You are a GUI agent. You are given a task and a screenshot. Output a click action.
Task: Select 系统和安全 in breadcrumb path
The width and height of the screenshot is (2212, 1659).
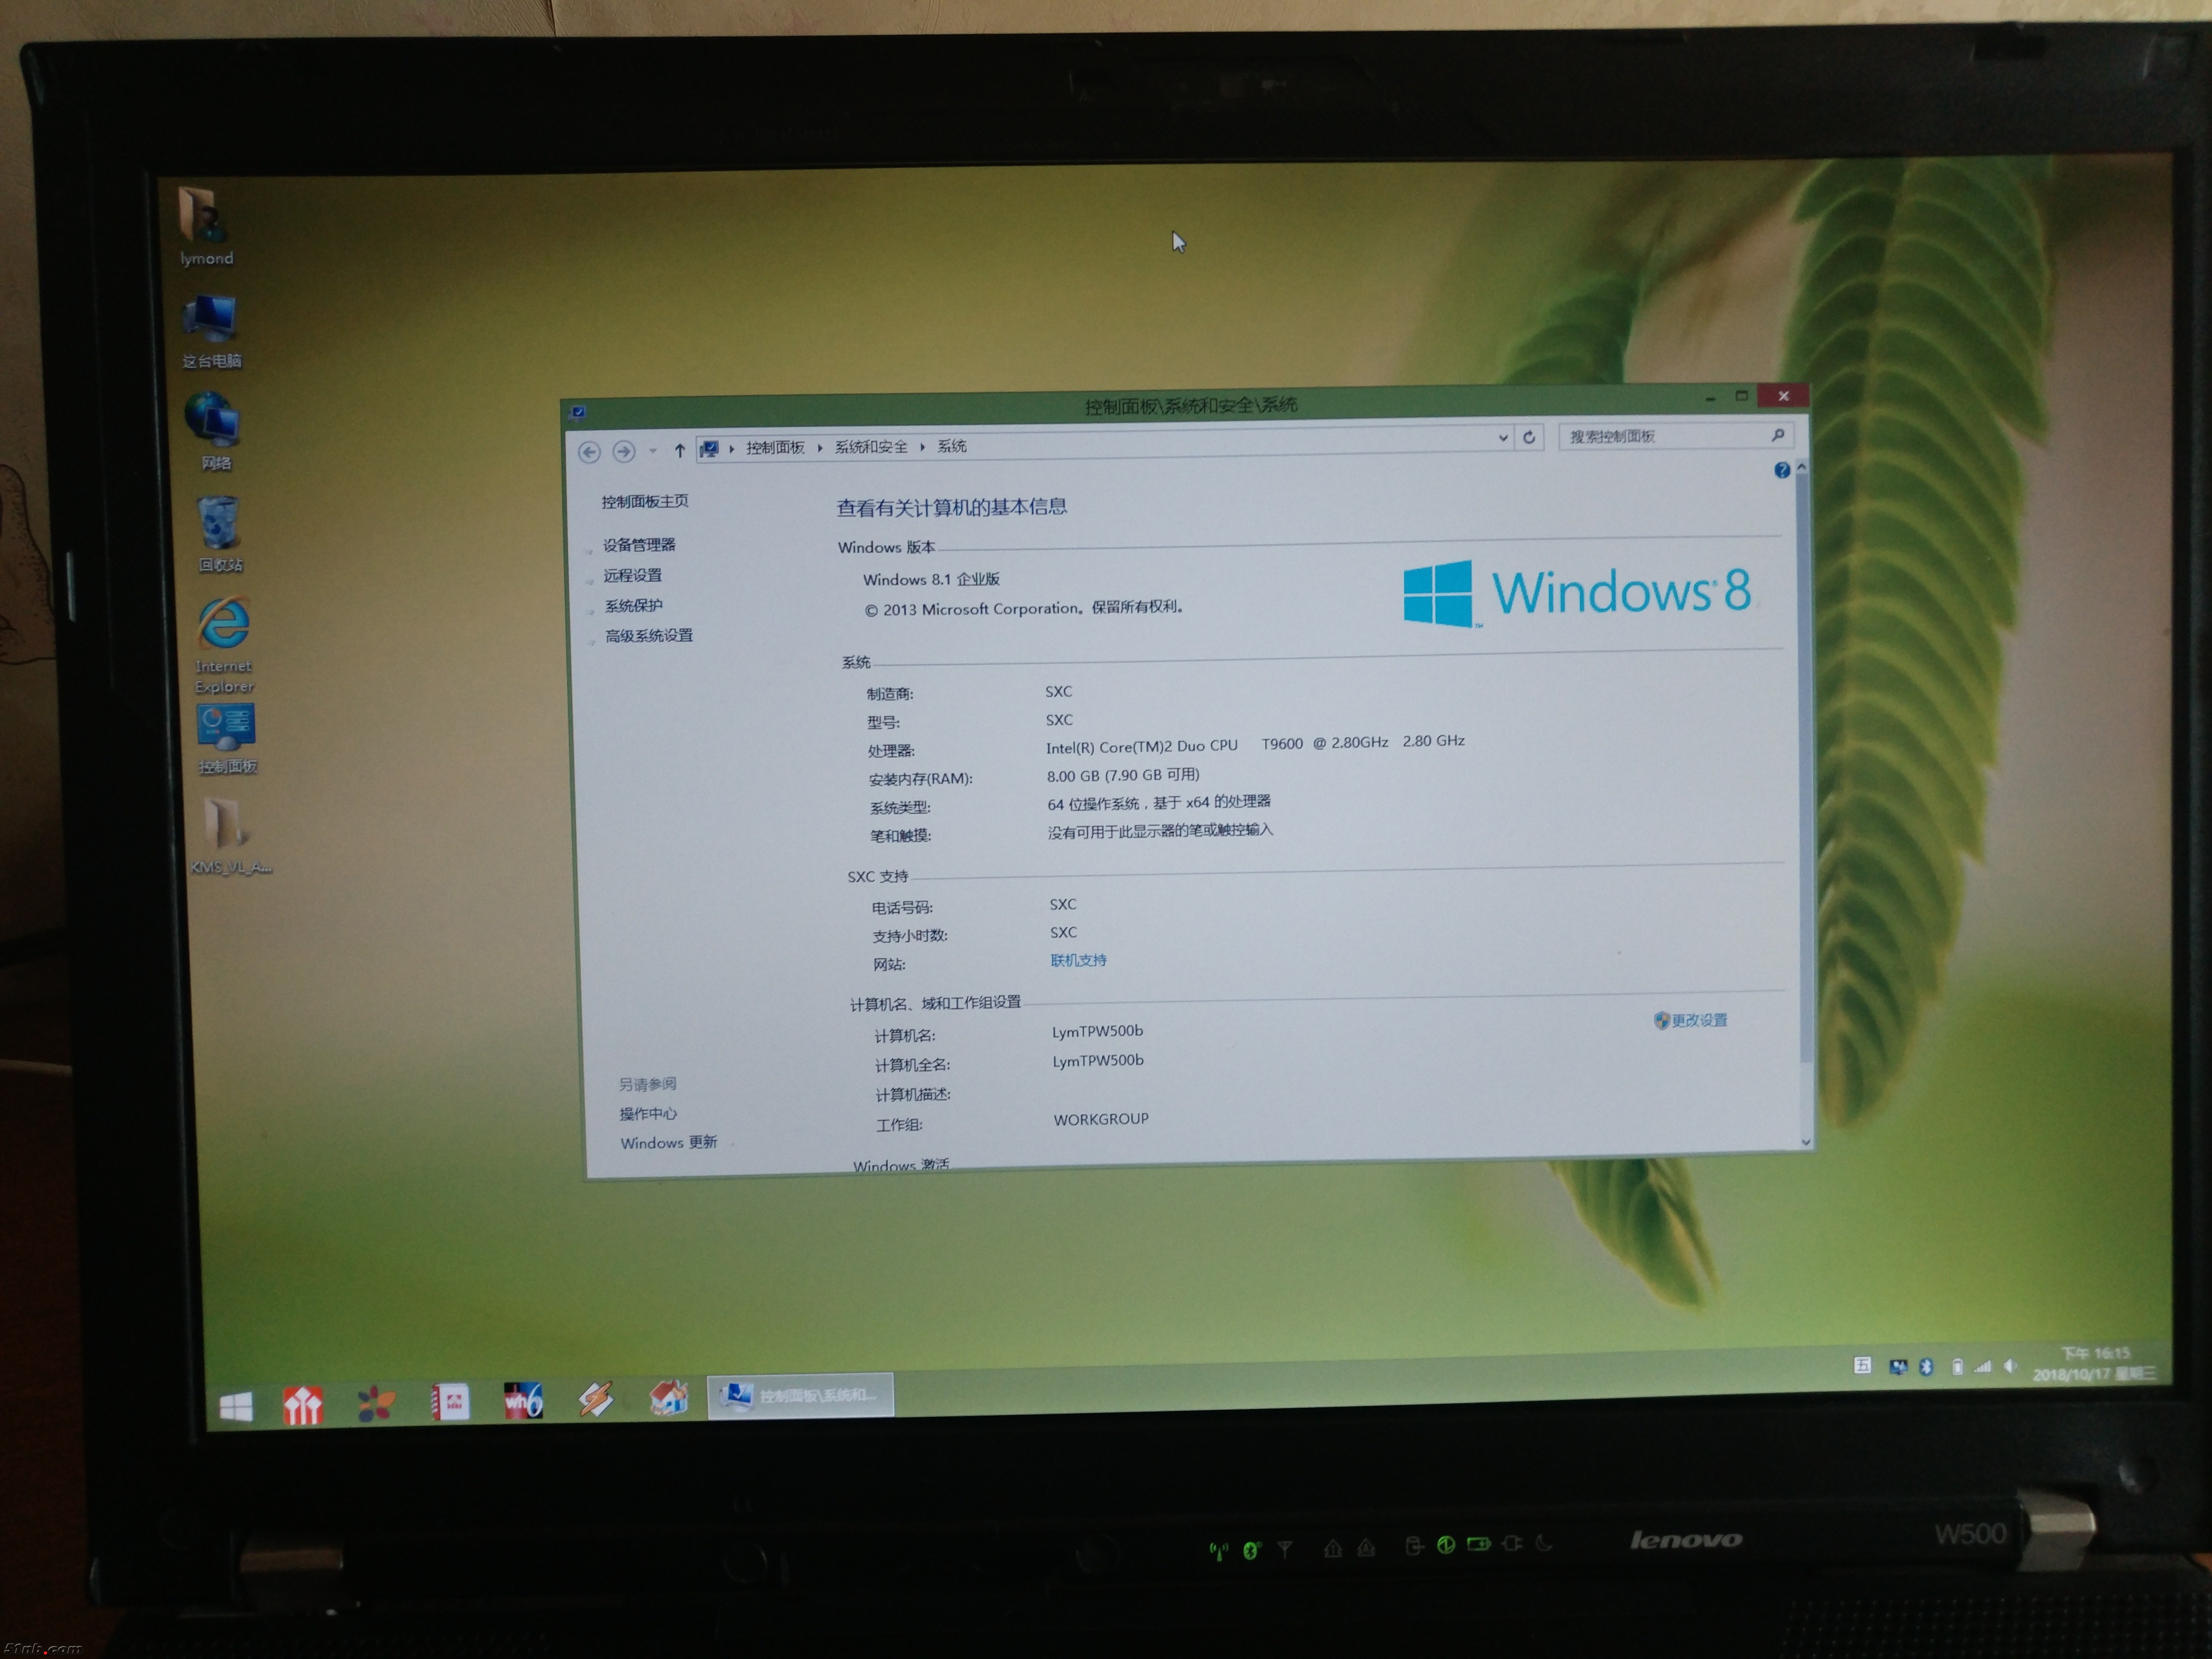871,447
